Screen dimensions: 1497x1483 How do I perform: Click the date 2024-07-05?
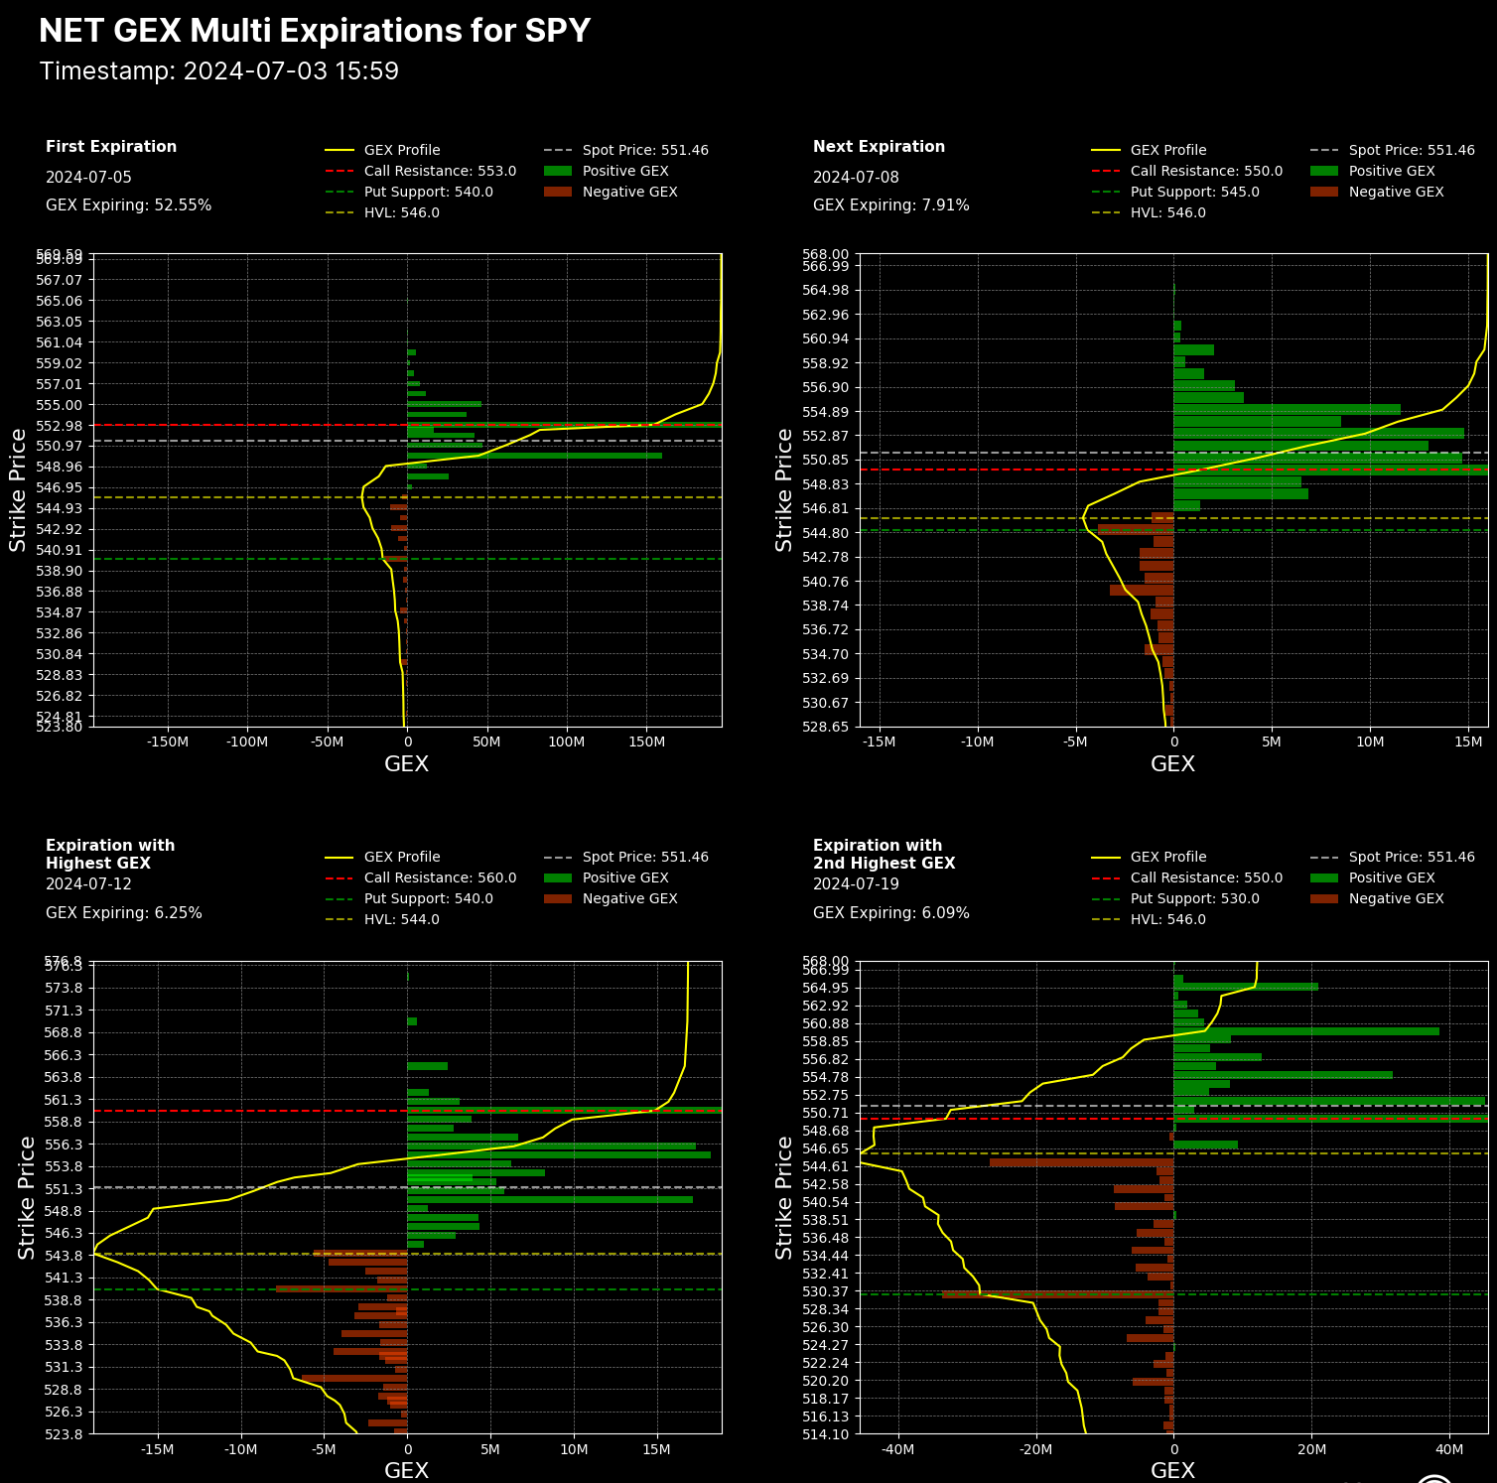pos(88,178)
